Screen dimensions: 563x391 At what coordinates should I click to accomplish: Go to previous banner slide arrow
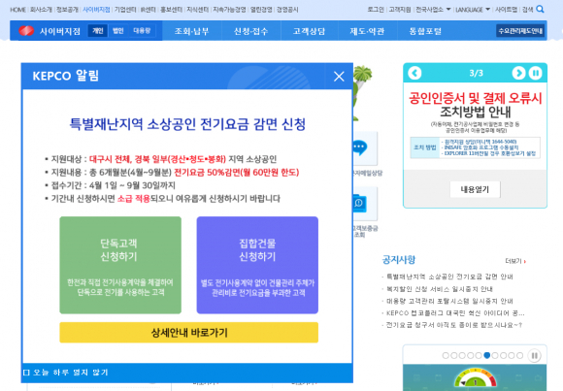[x=414, y=73]
